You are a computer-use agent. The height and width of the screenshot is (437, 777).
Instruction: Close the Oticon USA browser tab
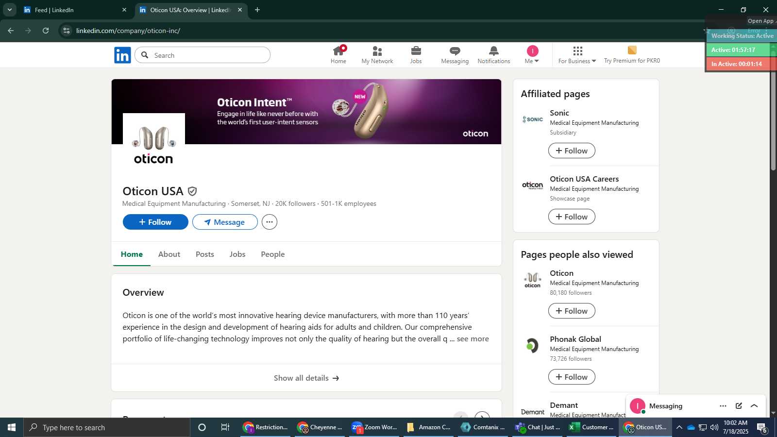[x=240, y=10]
